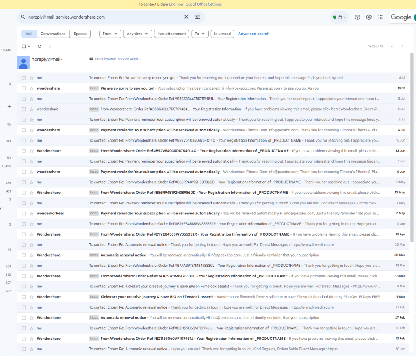Switch to the Mail tab
This screenshot has width=416, height=356.
29,34
